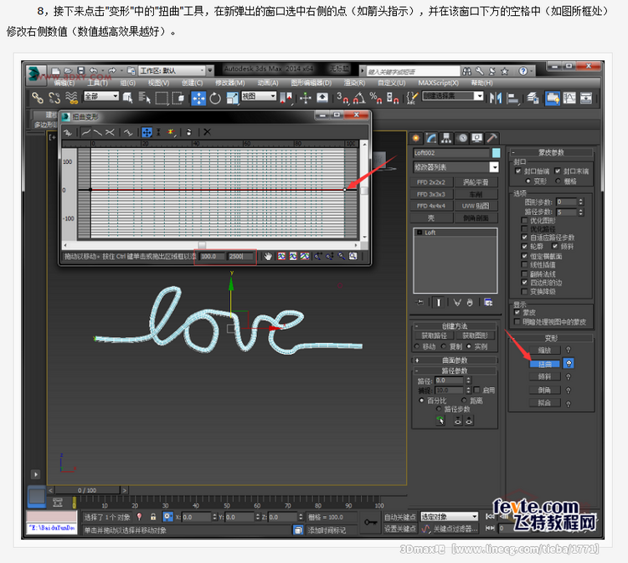Image resolution: width=628 pixels, height=563 pixels.
Task: Activate the Select and Rotate tool
Action: point(215,98)
